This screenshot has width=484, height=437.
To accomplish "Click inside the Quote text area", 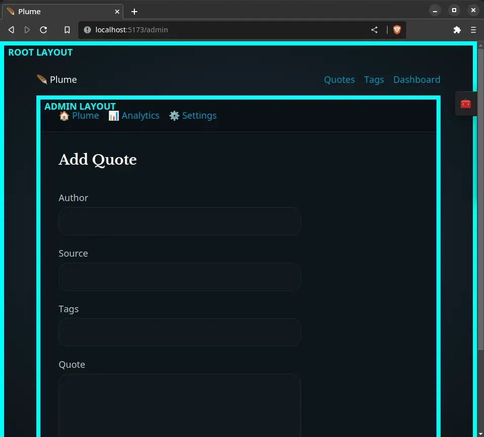I will click(x=180, y=405).
